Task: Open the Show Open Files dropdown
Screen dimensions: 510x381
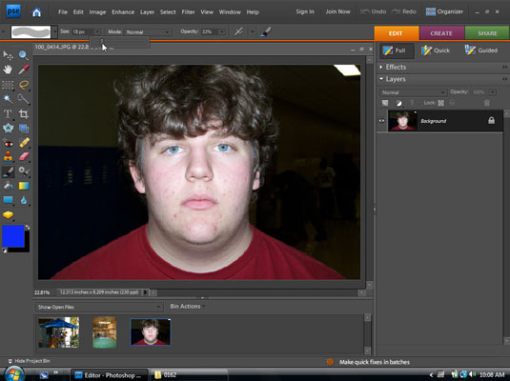Action: 99,307
